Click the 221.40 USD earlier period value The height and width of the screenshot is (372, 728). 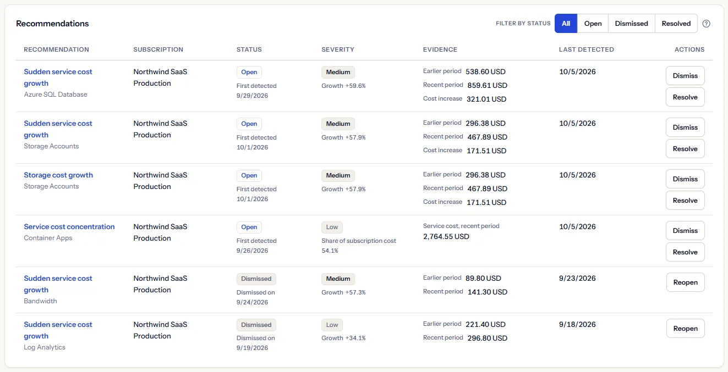(x=485, y=325)
